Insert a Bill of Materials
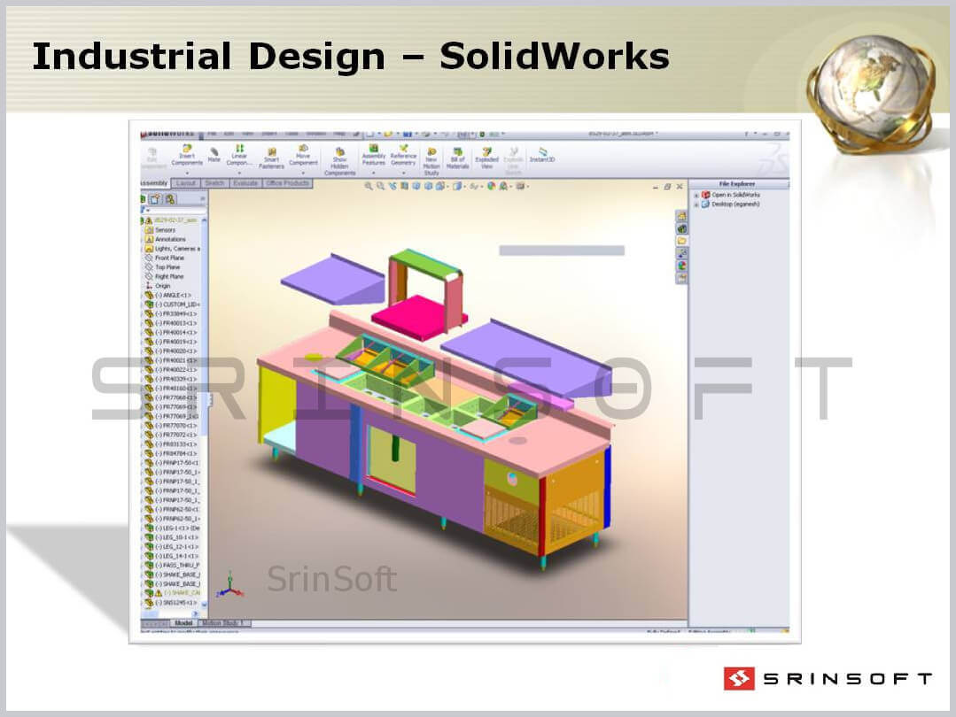 click(x=458, y=158)
